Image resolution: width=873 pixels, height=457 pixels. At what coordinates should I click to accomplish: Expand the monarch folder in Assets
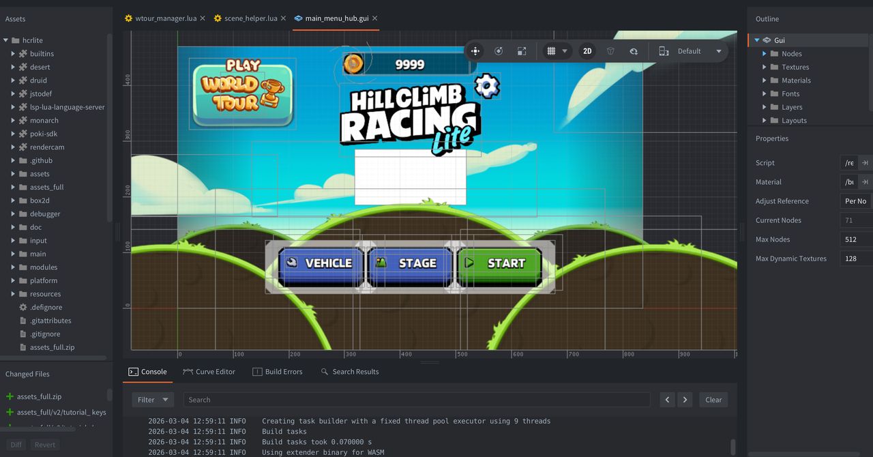pos(13,121)
